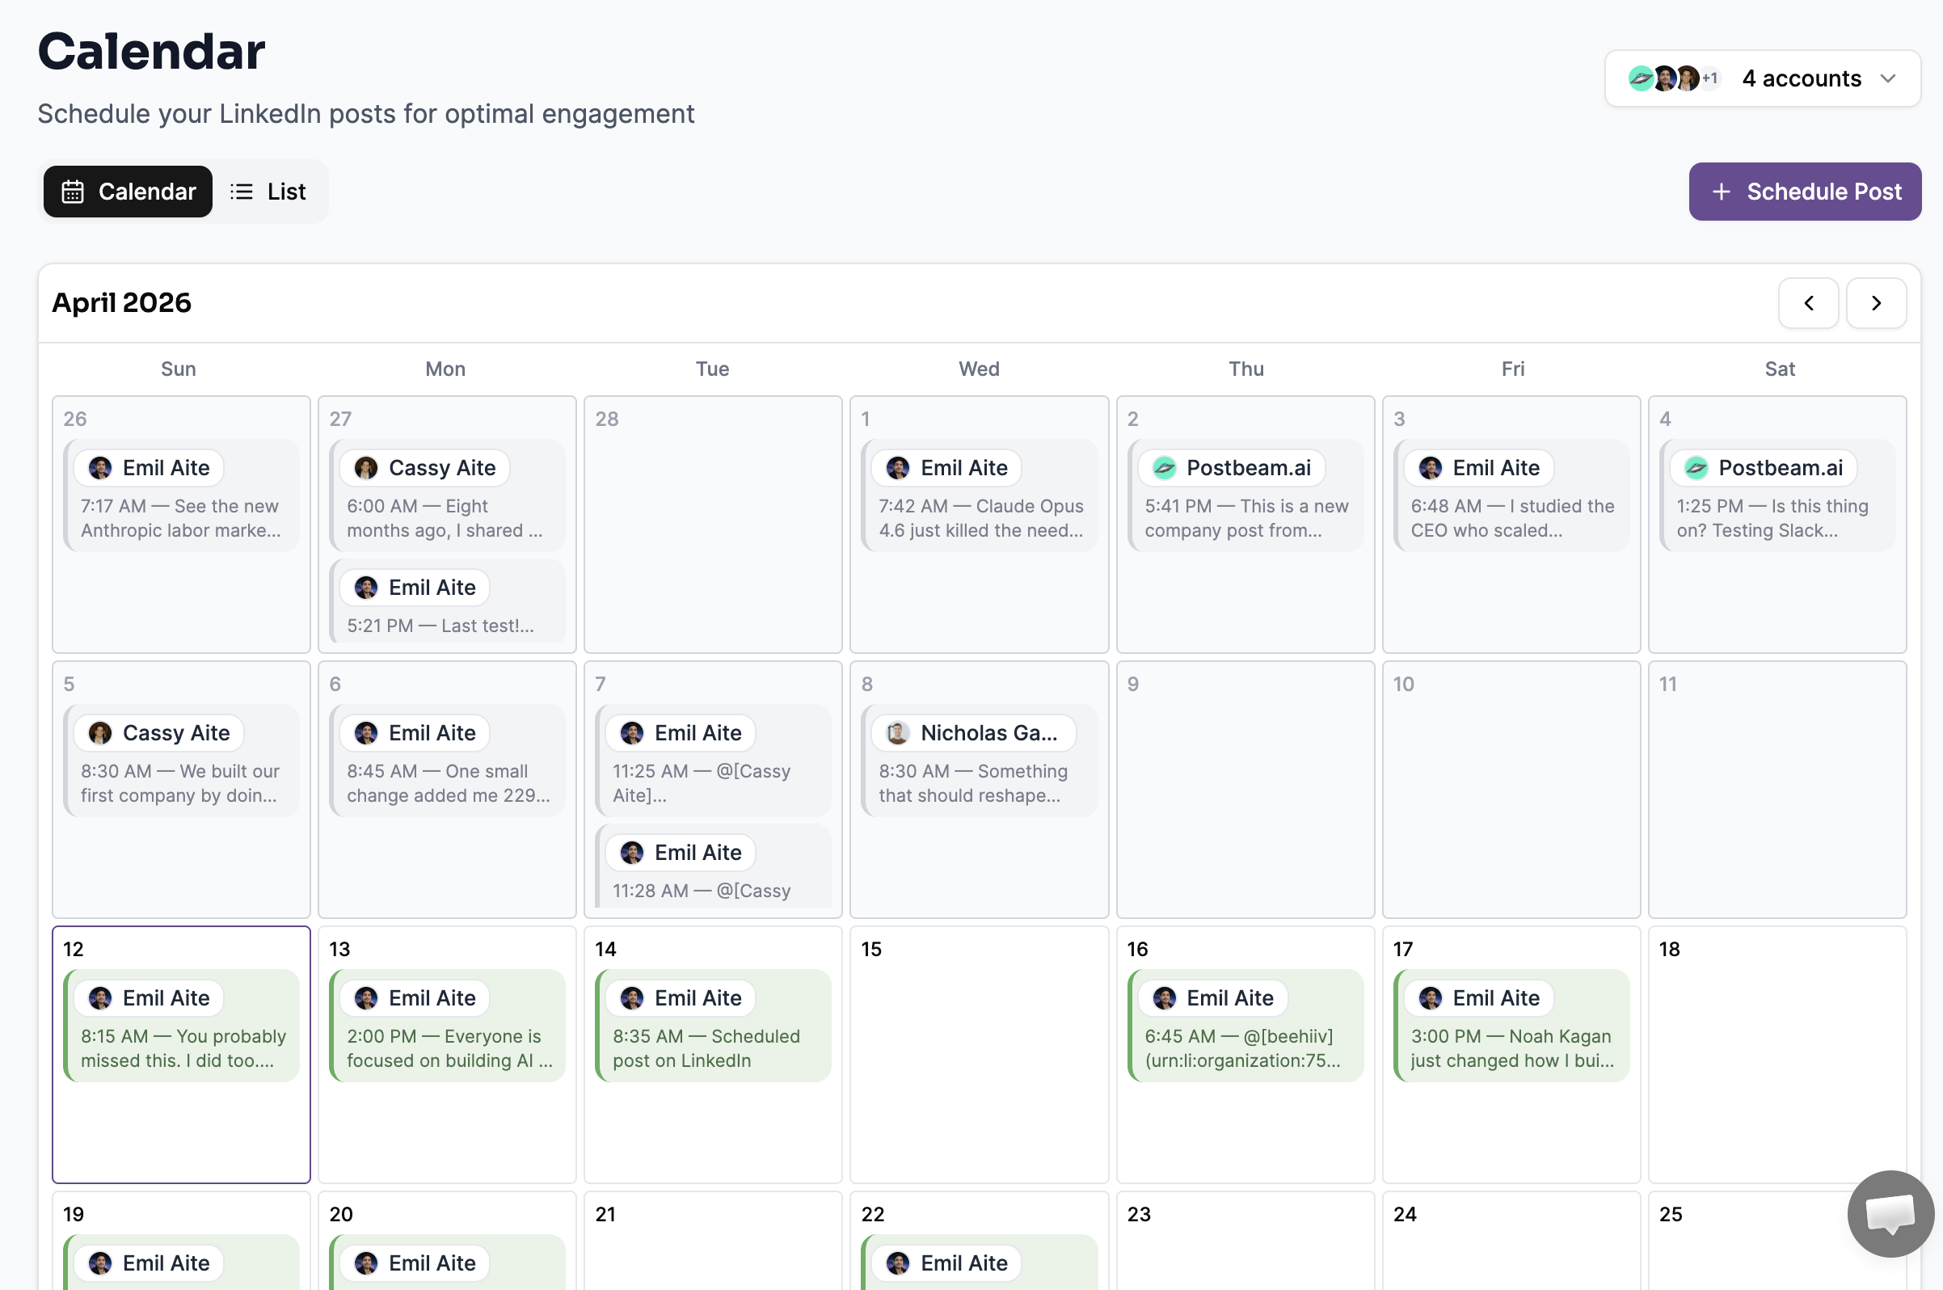Open the 1:25 PM Postbeam.ai Slack post

click(x=1777, y=517)
